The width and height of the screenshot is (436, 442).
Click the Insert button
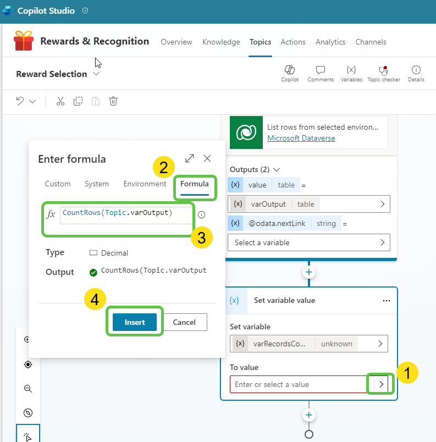135,322
